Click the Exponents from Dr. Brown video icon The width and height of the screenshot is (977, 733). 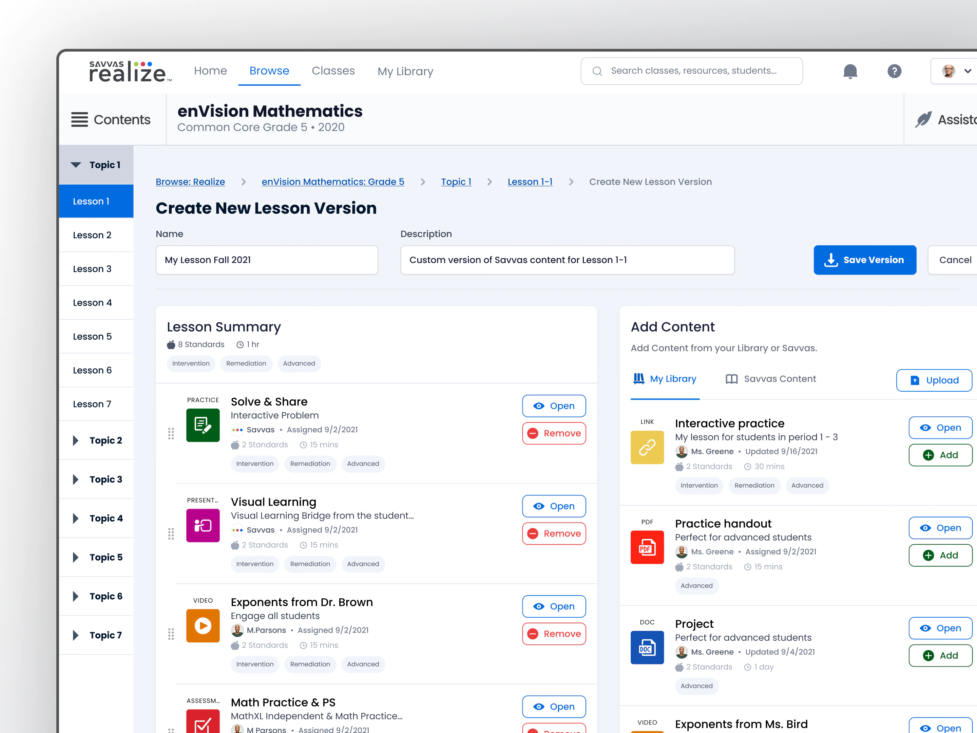(x=203, y=626)
